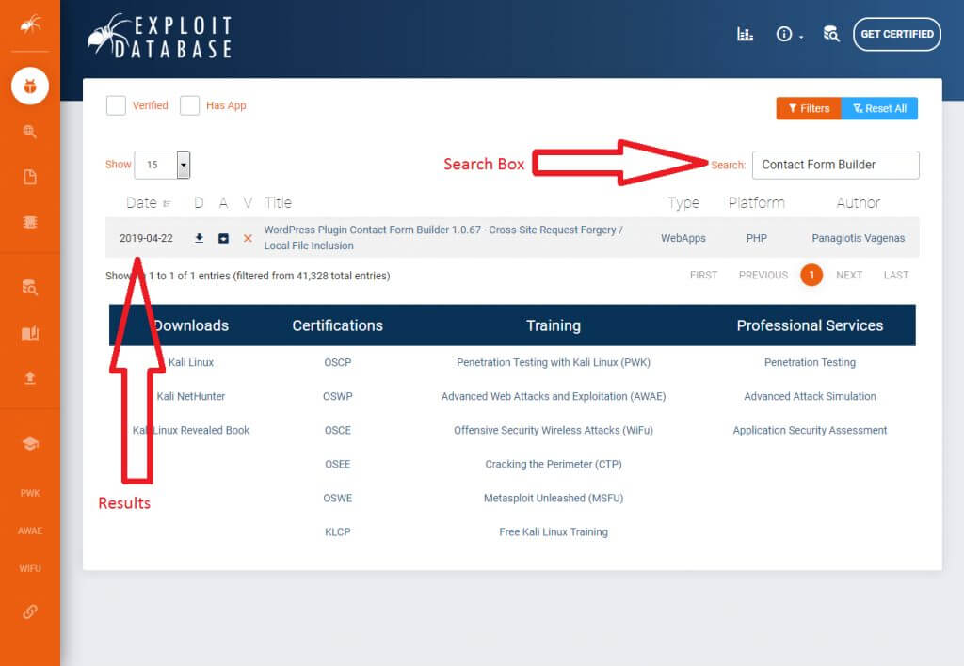The width and height of the screenshot is (964, 666).
Task: Click the ant logo at sidebar top
Action: [x=30, y=24]
